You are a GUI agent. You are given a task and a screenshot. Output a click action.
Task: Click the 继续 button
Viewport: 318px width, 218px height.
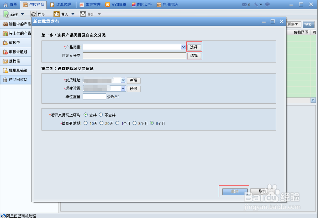235,191
